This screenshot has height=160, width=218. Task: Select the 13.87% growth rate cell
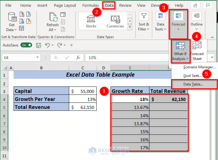pos(130,123)
